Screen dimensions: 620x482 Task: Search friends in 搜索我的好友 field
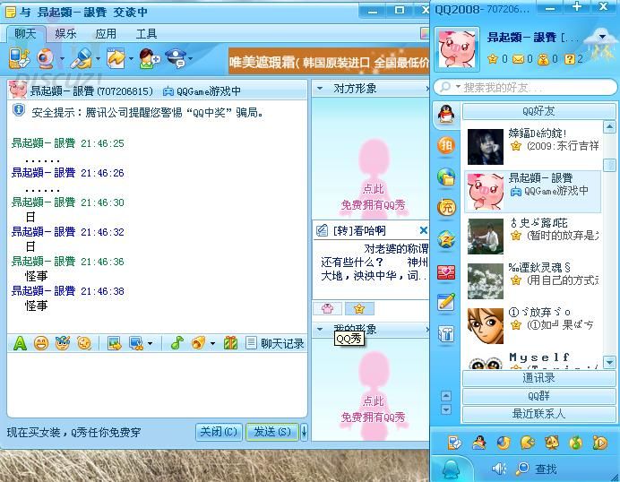(x=525, y=88)
